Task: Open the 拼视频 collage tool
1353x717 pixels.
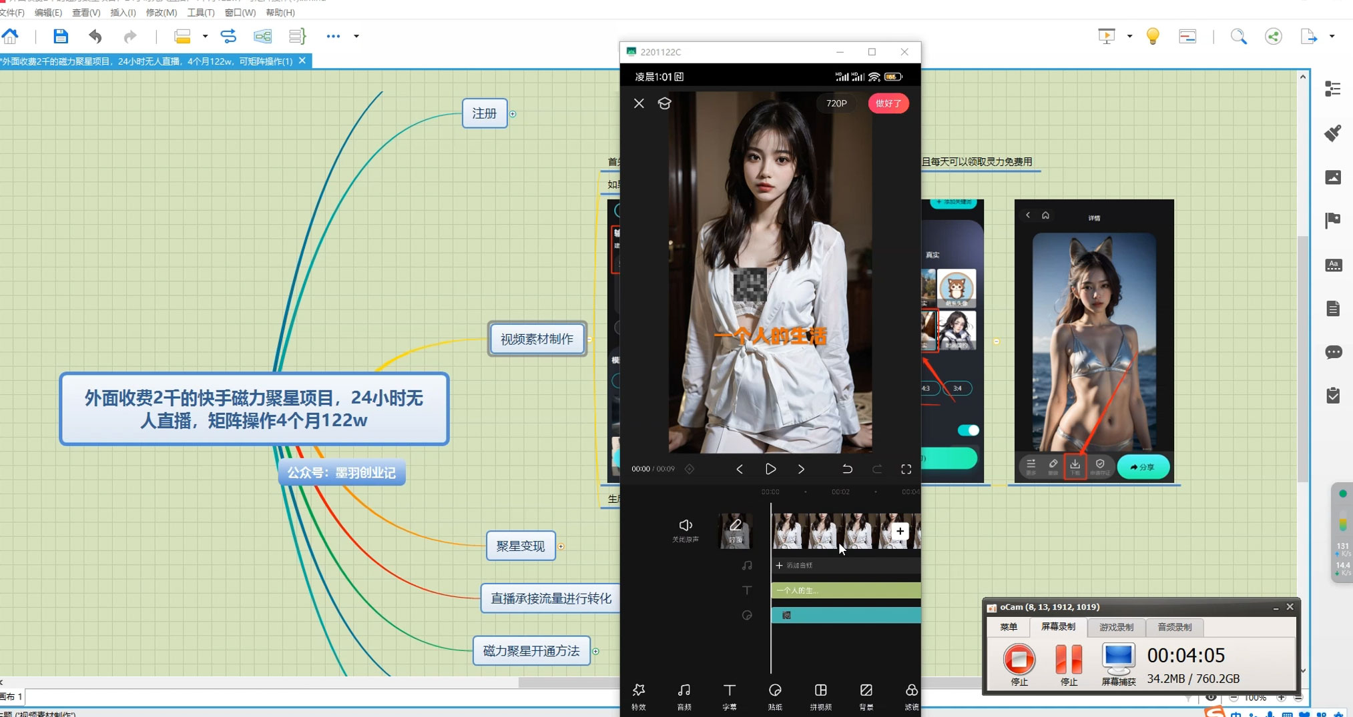Action: point(820,695)
